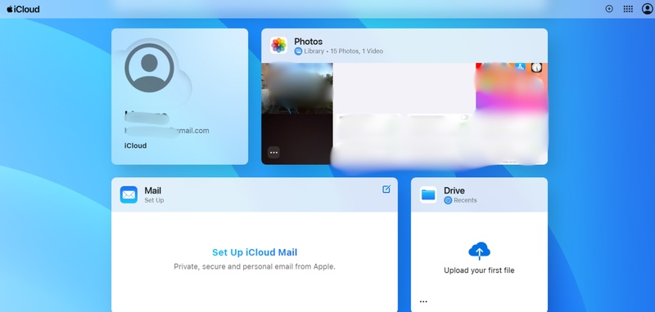This screenshot has height=312, width=655.
Task: Open Drive tile three-dot options
Action: (x=423, y=301)
